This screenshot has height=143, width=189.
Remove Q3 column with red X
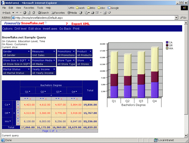click(61, 99)
